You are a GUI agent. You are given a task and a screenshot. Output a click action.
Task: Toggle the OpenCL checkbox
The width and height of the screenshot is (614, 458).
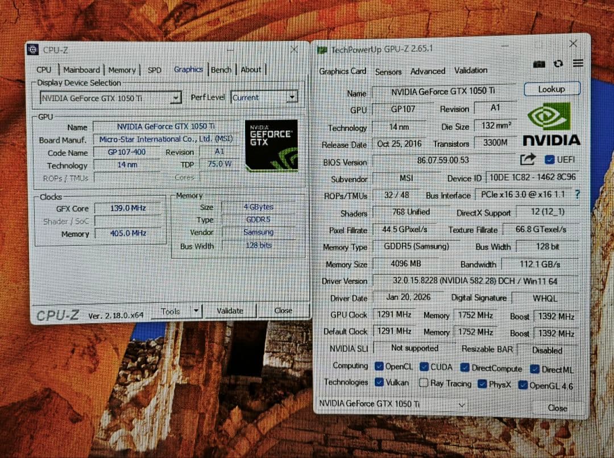379,366
